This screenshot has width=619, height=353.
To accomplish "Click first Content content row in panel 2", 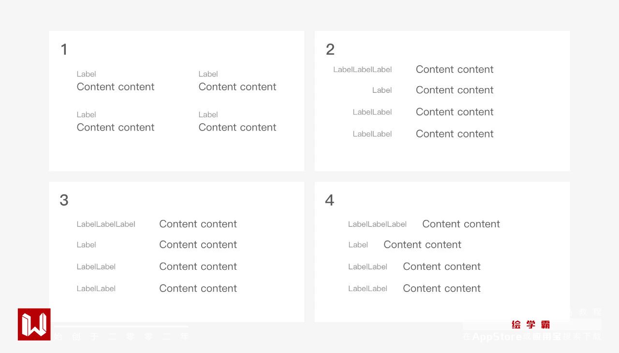I will point(455,70).
